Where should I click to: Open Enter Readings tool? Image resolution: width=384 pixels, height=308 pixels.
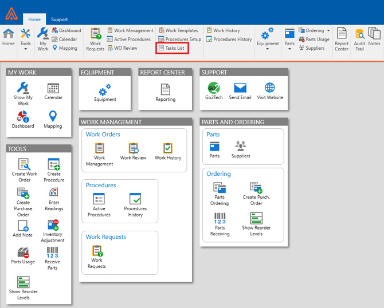[54, 194]
